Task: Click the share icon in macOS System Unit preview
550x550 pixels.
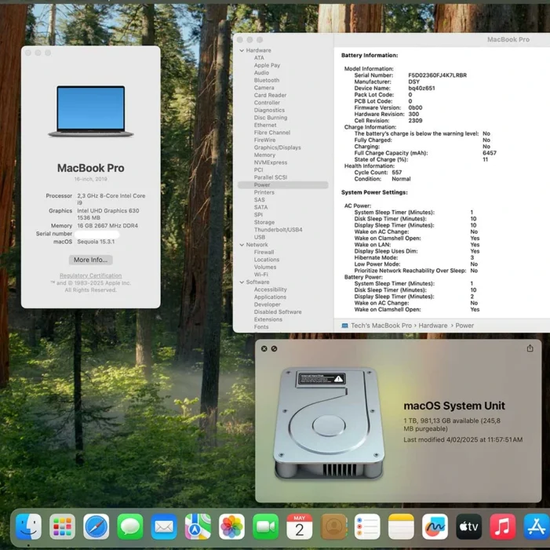Action: (530, 348)
